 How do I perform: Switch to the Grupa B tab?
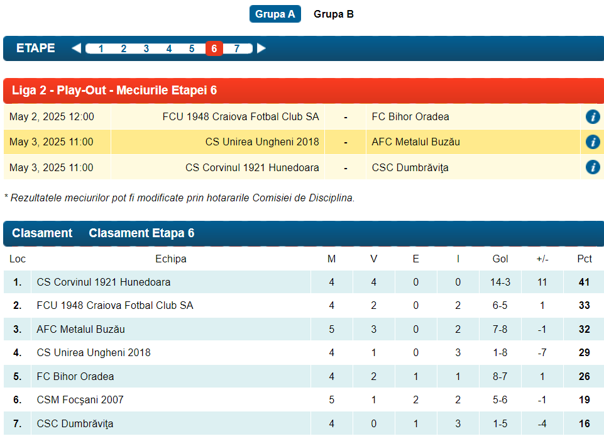pos(333,14)
